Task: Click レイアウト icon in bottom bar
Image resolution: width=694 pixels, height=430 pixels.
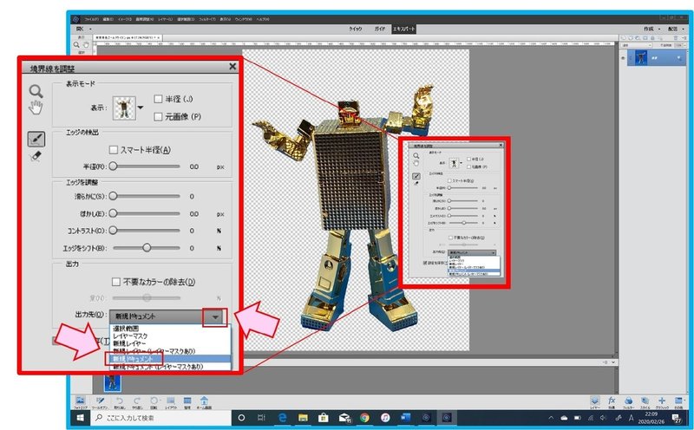Action: (171, 401)
